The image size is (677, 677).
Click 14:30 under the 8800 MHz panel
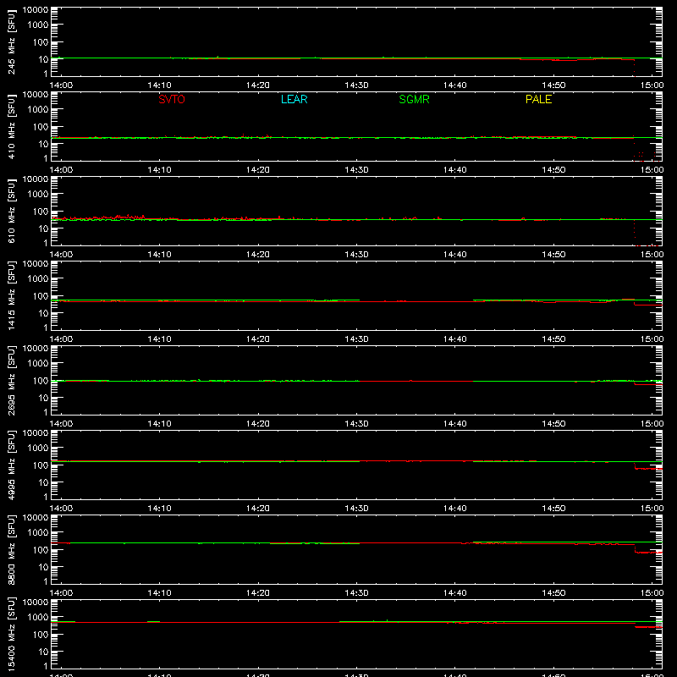356,593
